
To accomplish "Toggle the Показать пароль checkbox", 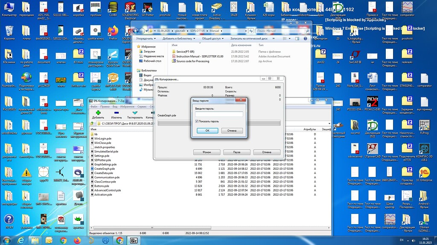I will point(197,121).
